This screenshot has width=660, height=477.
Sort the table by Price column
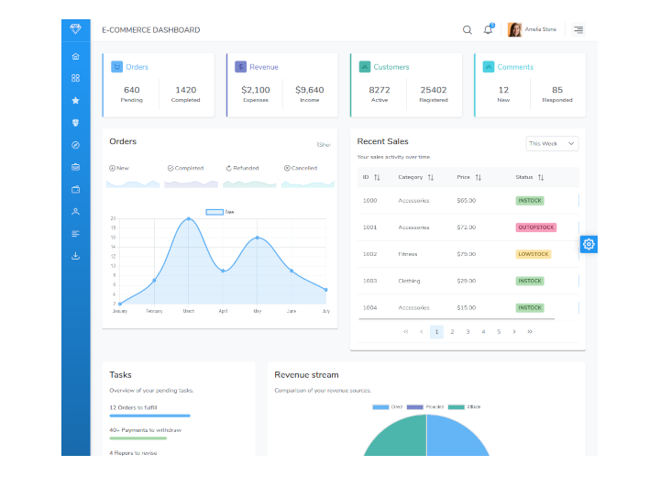coord(469,177)
